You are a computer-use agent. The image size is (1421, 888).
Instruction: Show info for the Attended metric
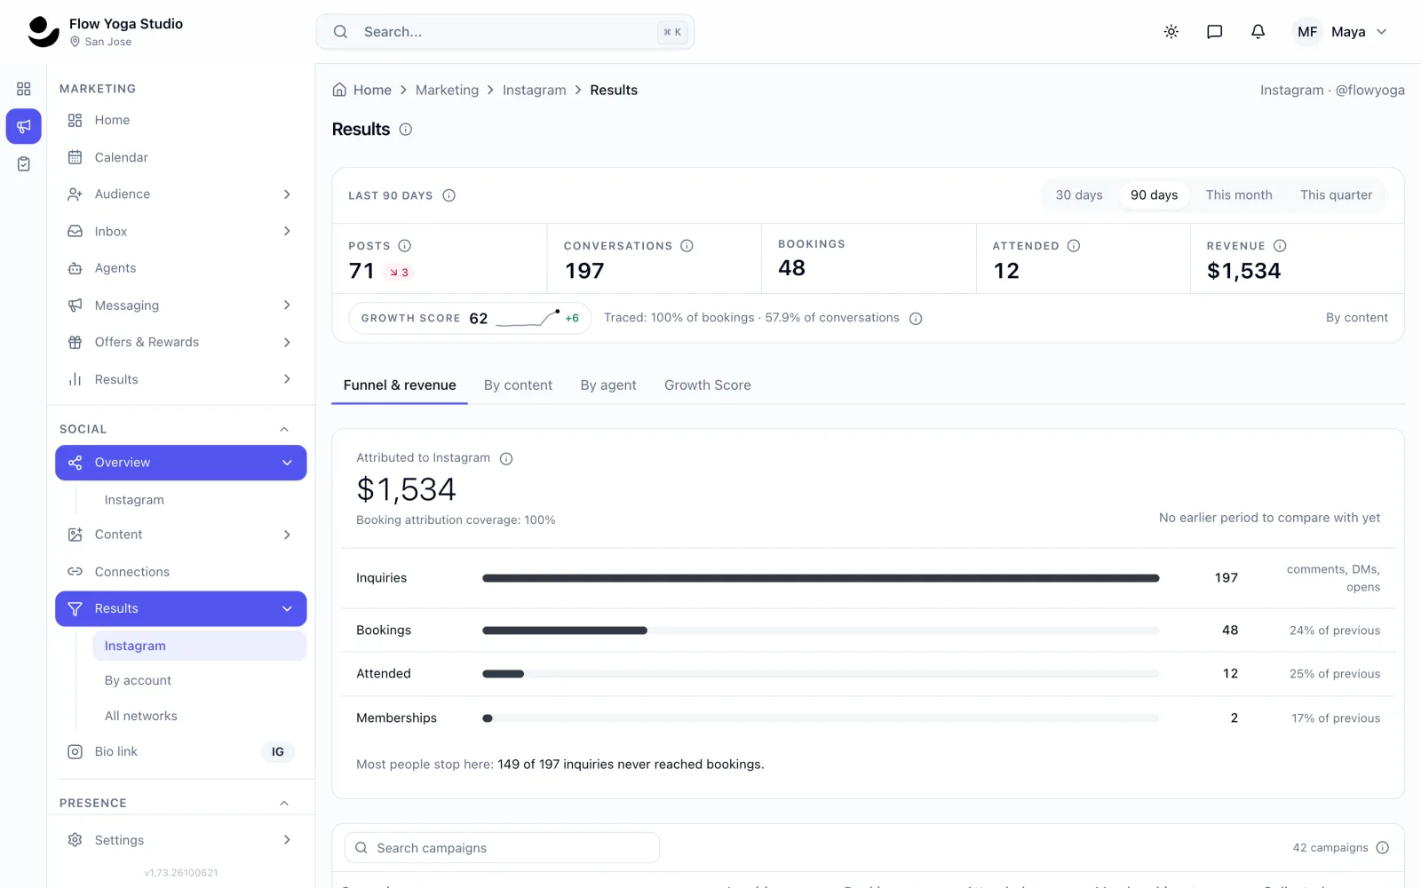pyautogui.click(x=1074, y=246)
